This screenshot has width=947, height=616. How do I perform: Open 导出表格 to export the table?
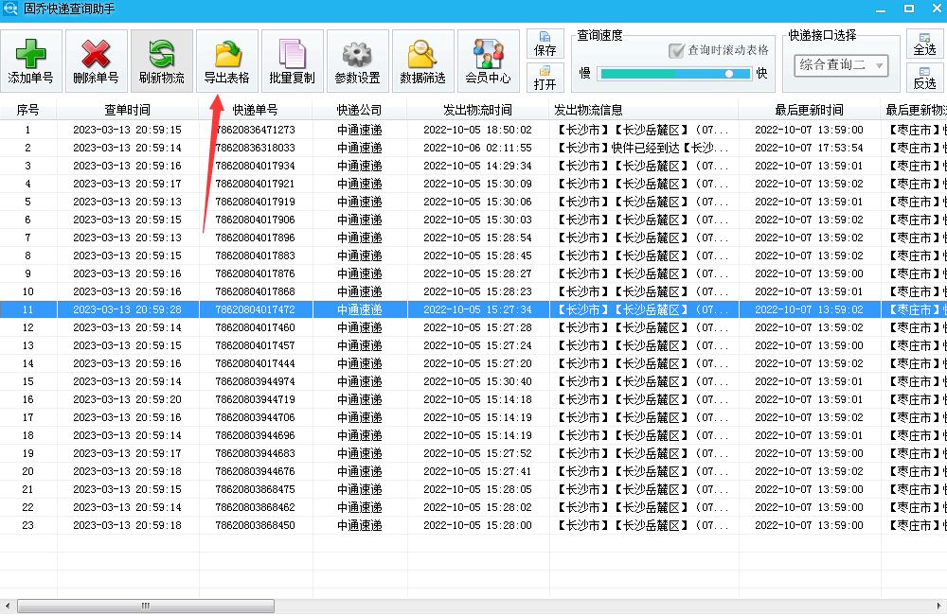click(227, 62)
